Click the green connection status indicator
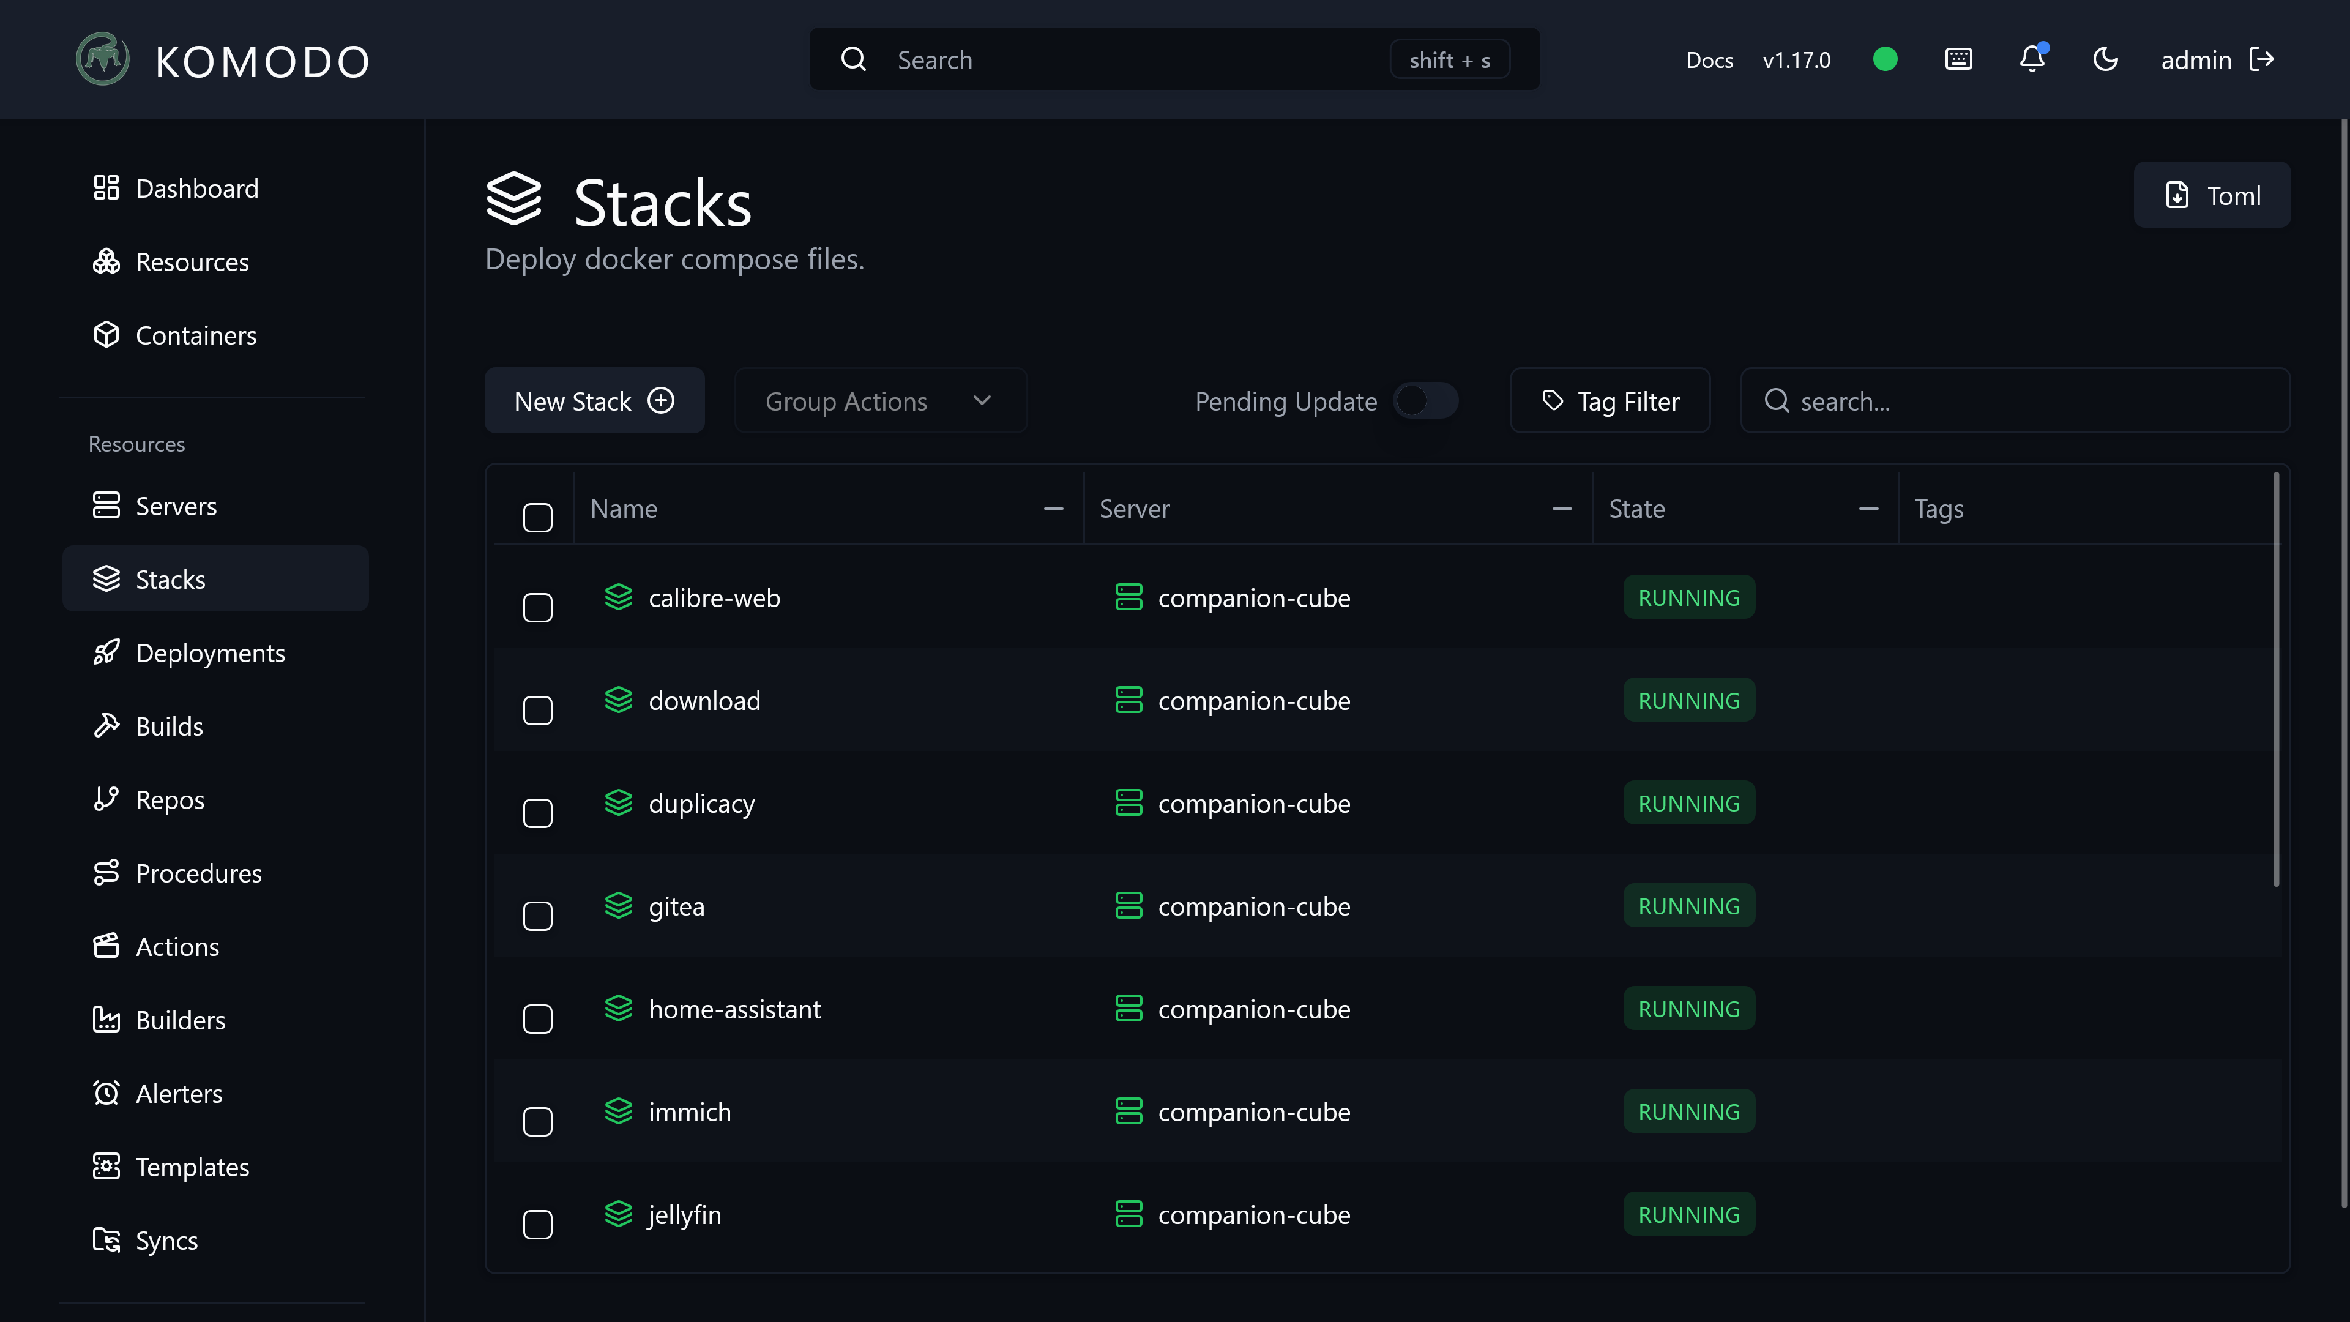This screenshot has height=1322, width=2350. click(x=1885, y=59)
